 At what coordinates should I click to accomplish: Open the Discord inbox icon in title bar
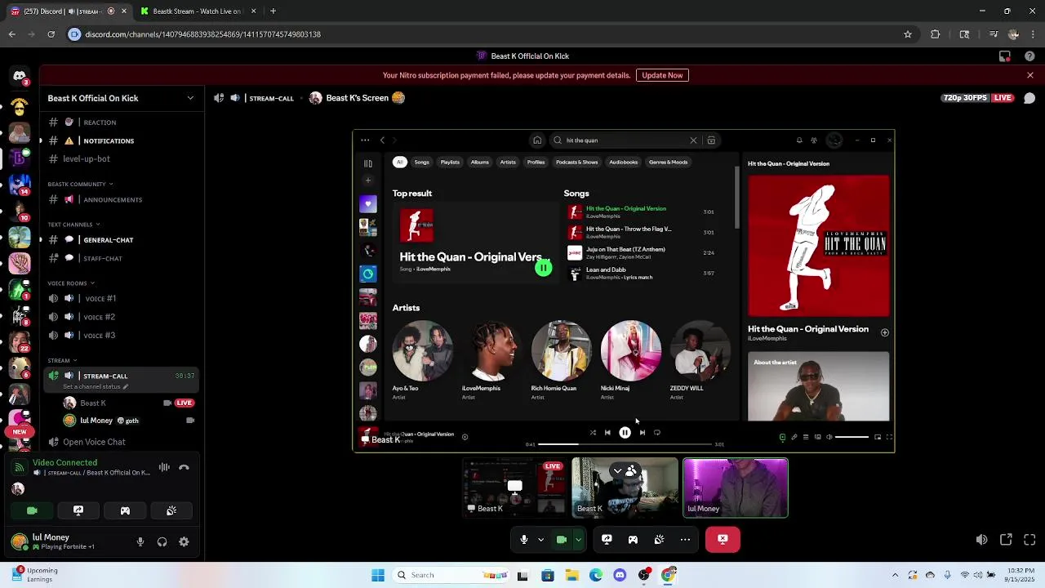click(x=1005, y=56)
